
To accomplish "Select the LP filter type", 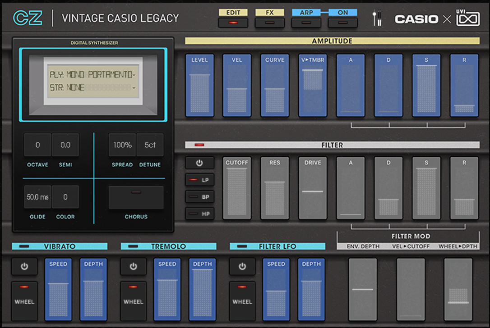I will click(199, 180).
